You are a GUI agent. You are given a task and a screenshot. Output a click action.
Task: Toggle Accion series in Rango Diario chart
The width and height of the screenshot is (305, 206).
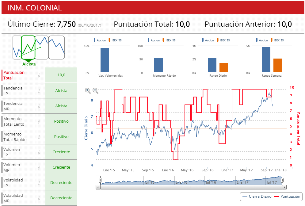pyautogui.click(x=208, y=40)
